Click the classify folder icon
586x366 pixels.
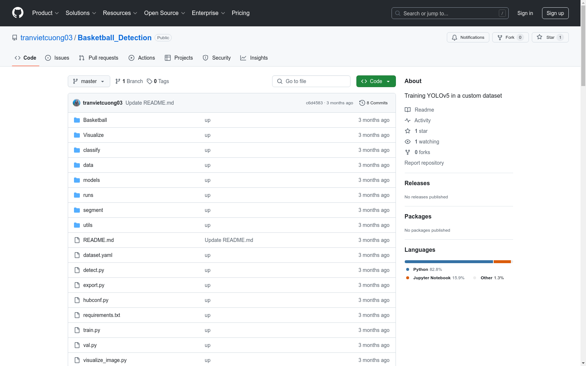[77, 150]
